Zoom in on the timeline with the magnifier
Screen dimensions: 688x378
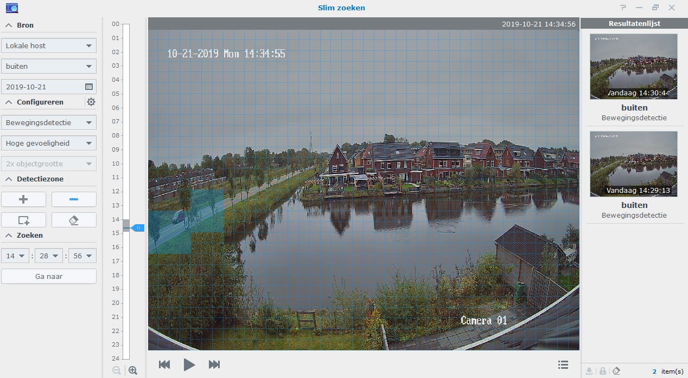133,370
